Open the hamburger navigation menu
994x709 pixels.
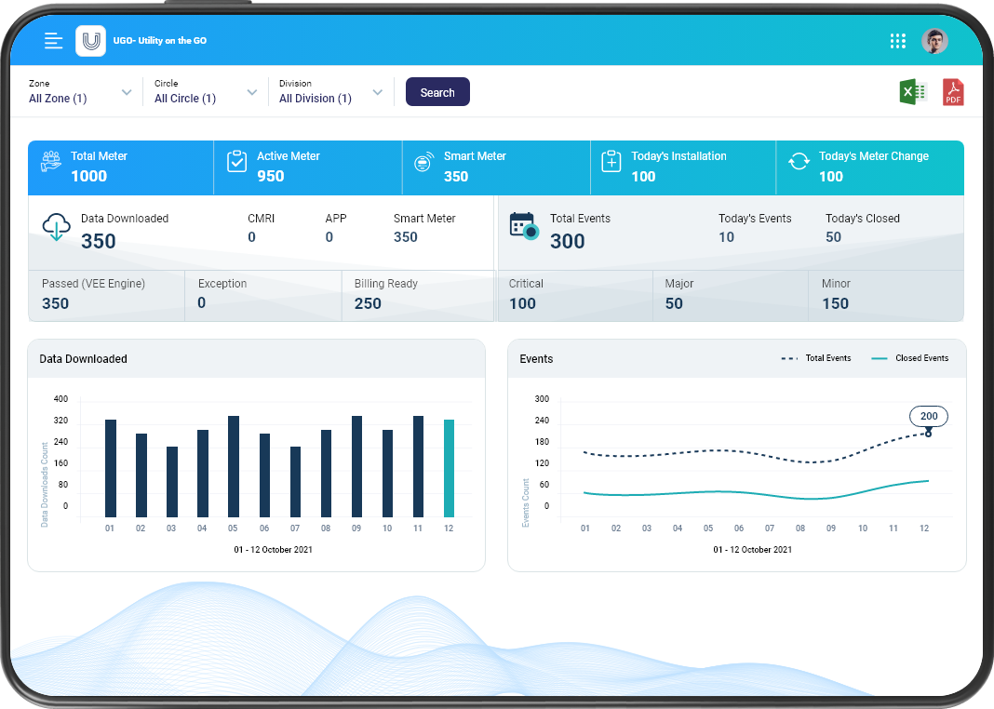(54, 41)
